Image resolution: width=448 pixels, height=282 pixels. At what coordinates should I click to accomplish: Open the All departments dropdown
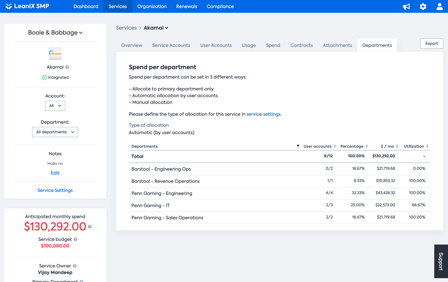click(x=55, y=132)
